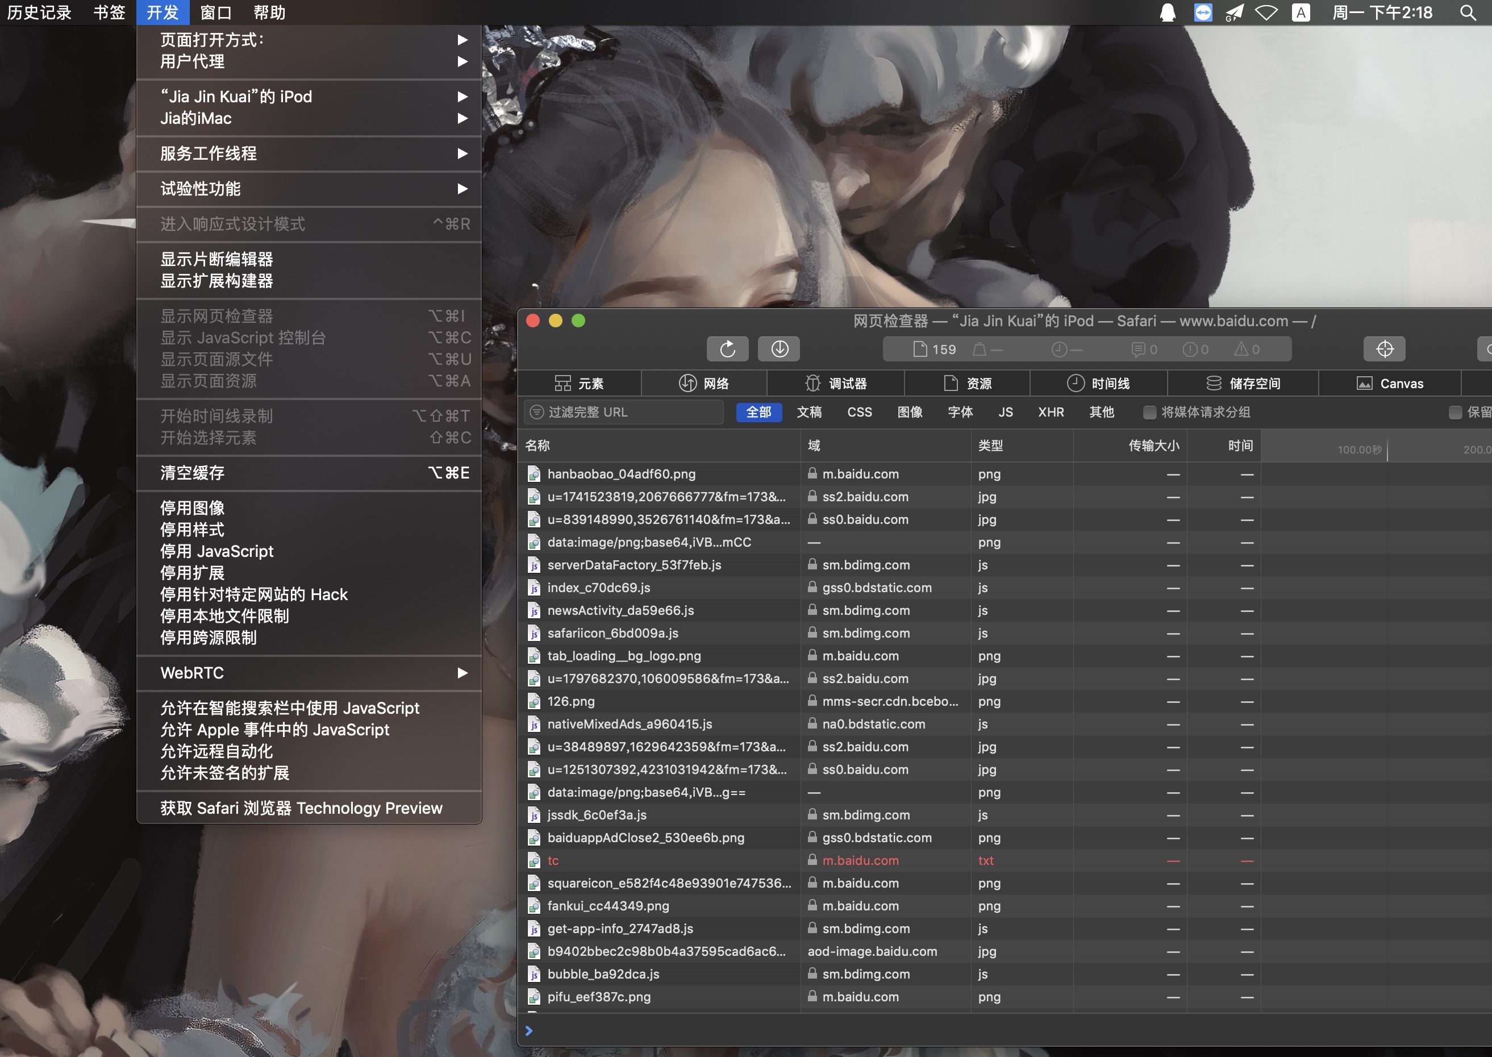Toggle group media requests checkbox
Image resolution: width=1492 pixels, height=1057 pixels.
[x=1150, y=413]
